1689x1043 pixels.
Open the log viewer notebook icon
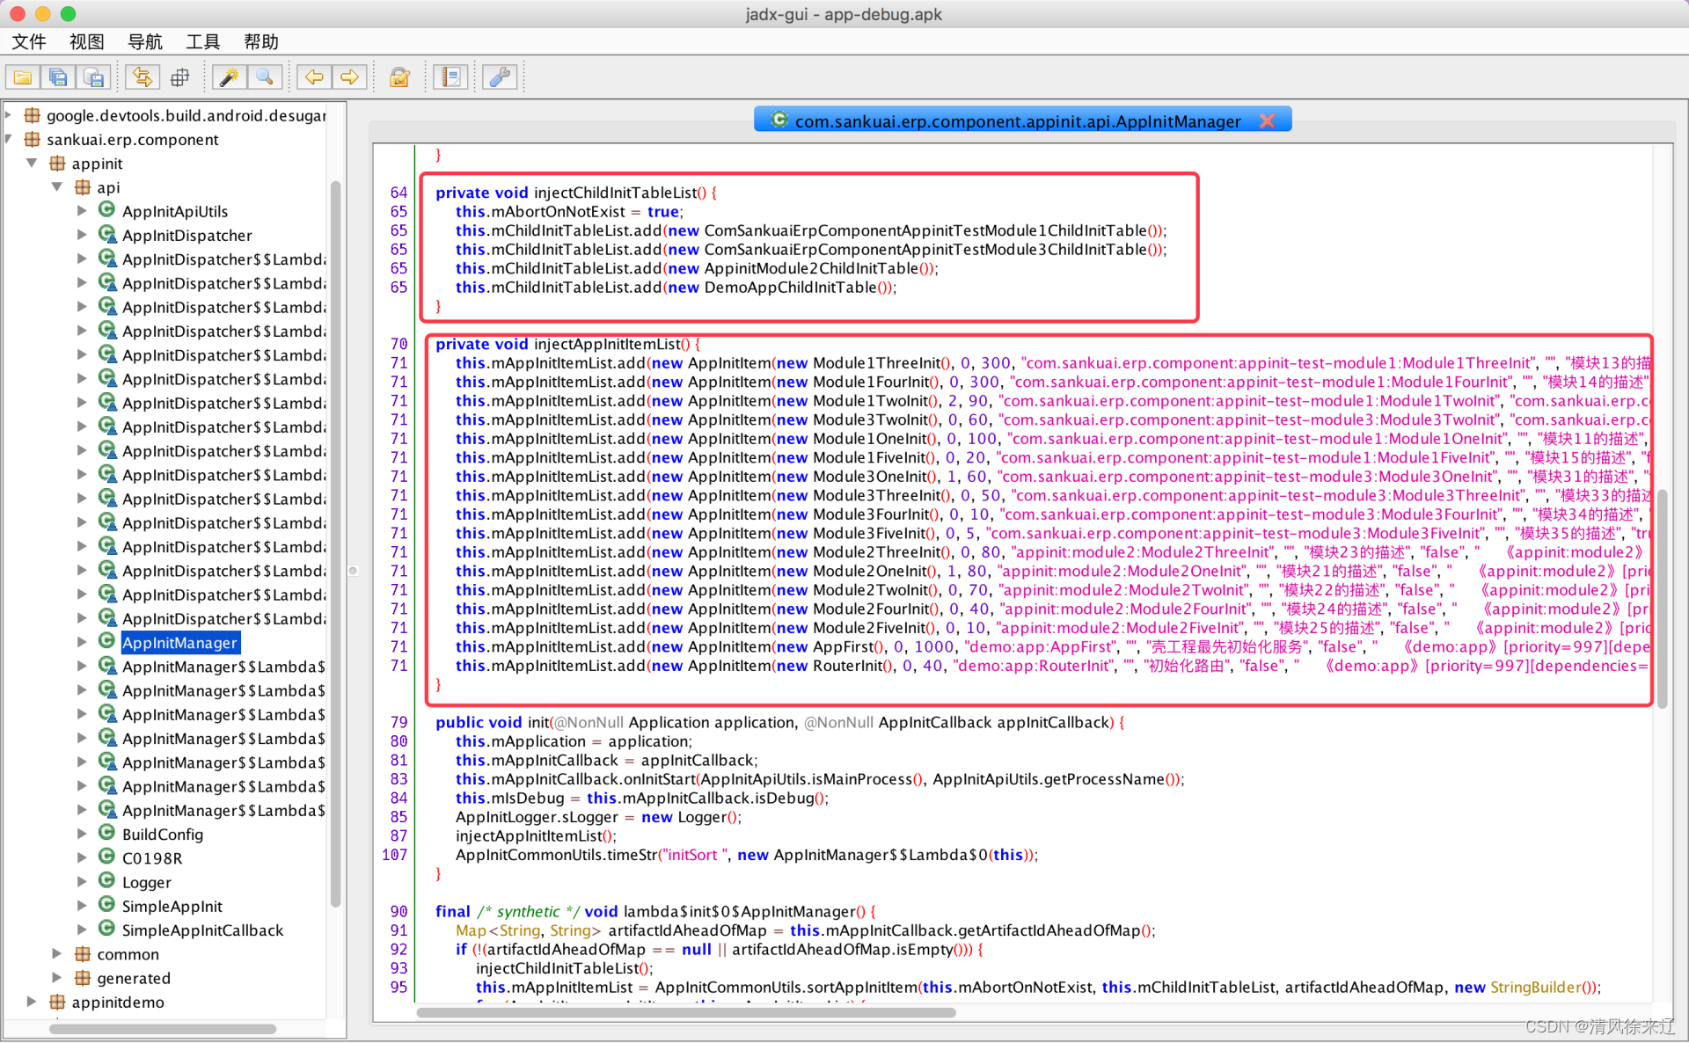click(x=450, y=77)
